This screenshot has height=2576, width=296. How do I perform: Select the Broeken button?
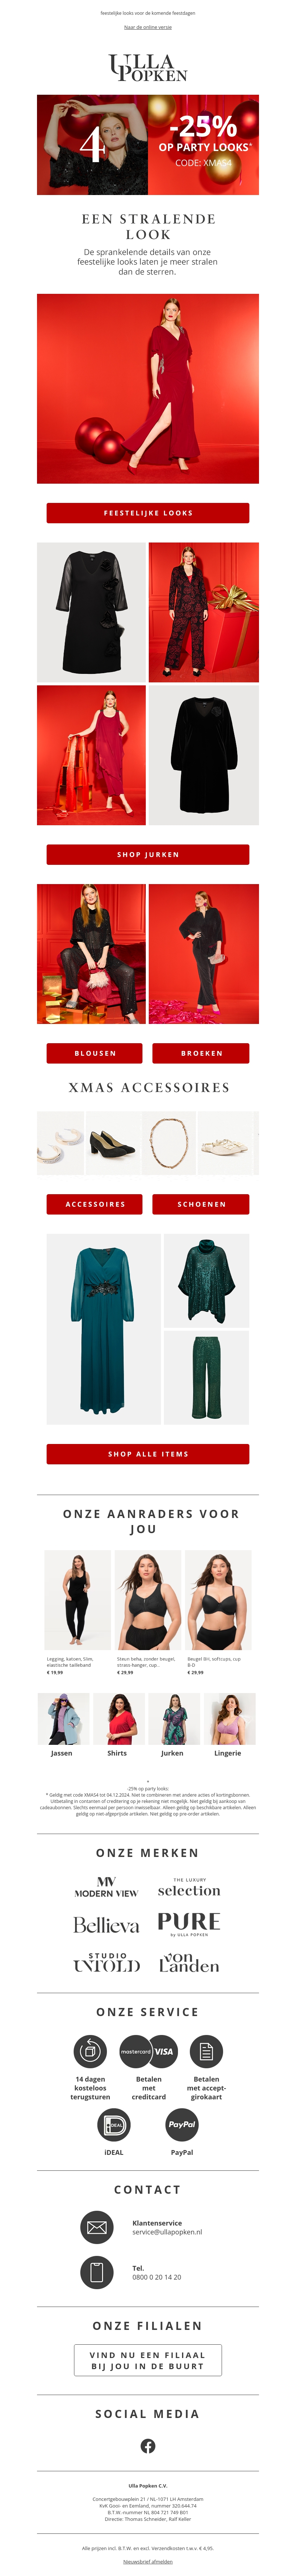(x=201, y=1053)
